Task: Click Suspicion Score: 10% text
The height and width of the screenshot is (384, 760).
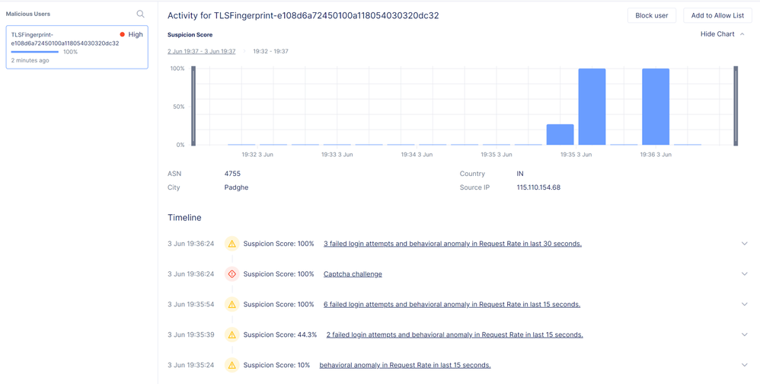Action: pyautogui.click(x=276, y=365)
